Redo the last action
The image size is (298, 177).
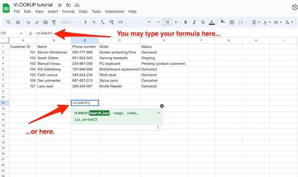(37, 22)
